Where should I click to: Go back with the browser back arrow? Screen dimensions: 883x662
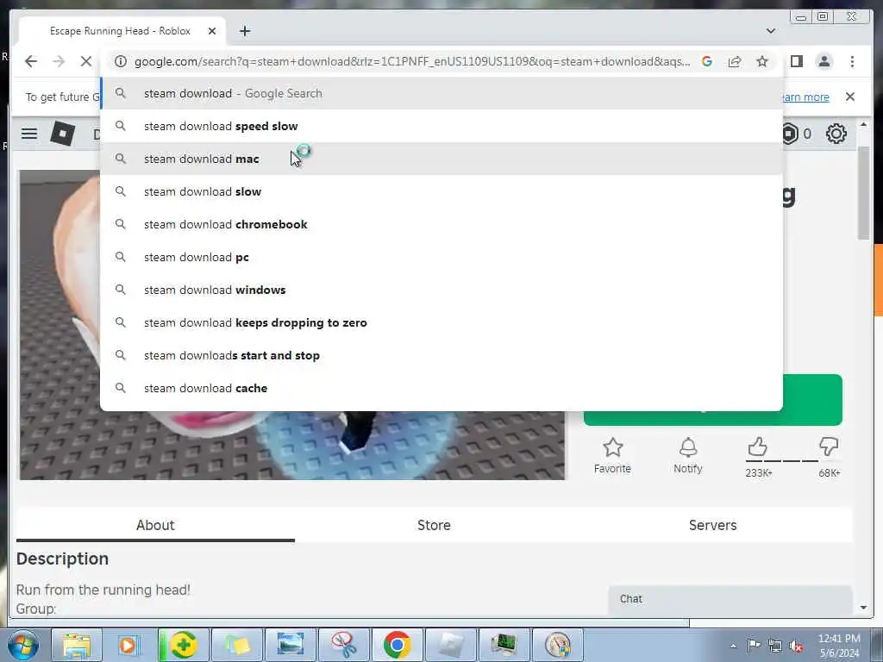(x=31, y=61)
